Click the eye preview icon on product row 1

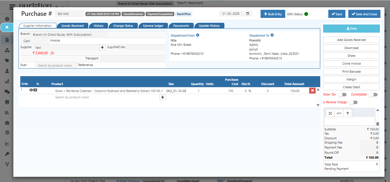coord(31,90)
